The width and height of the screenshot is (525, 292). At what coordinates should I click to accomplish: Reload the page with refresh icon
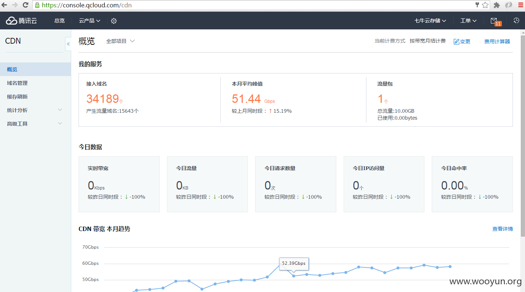(25, 5)
